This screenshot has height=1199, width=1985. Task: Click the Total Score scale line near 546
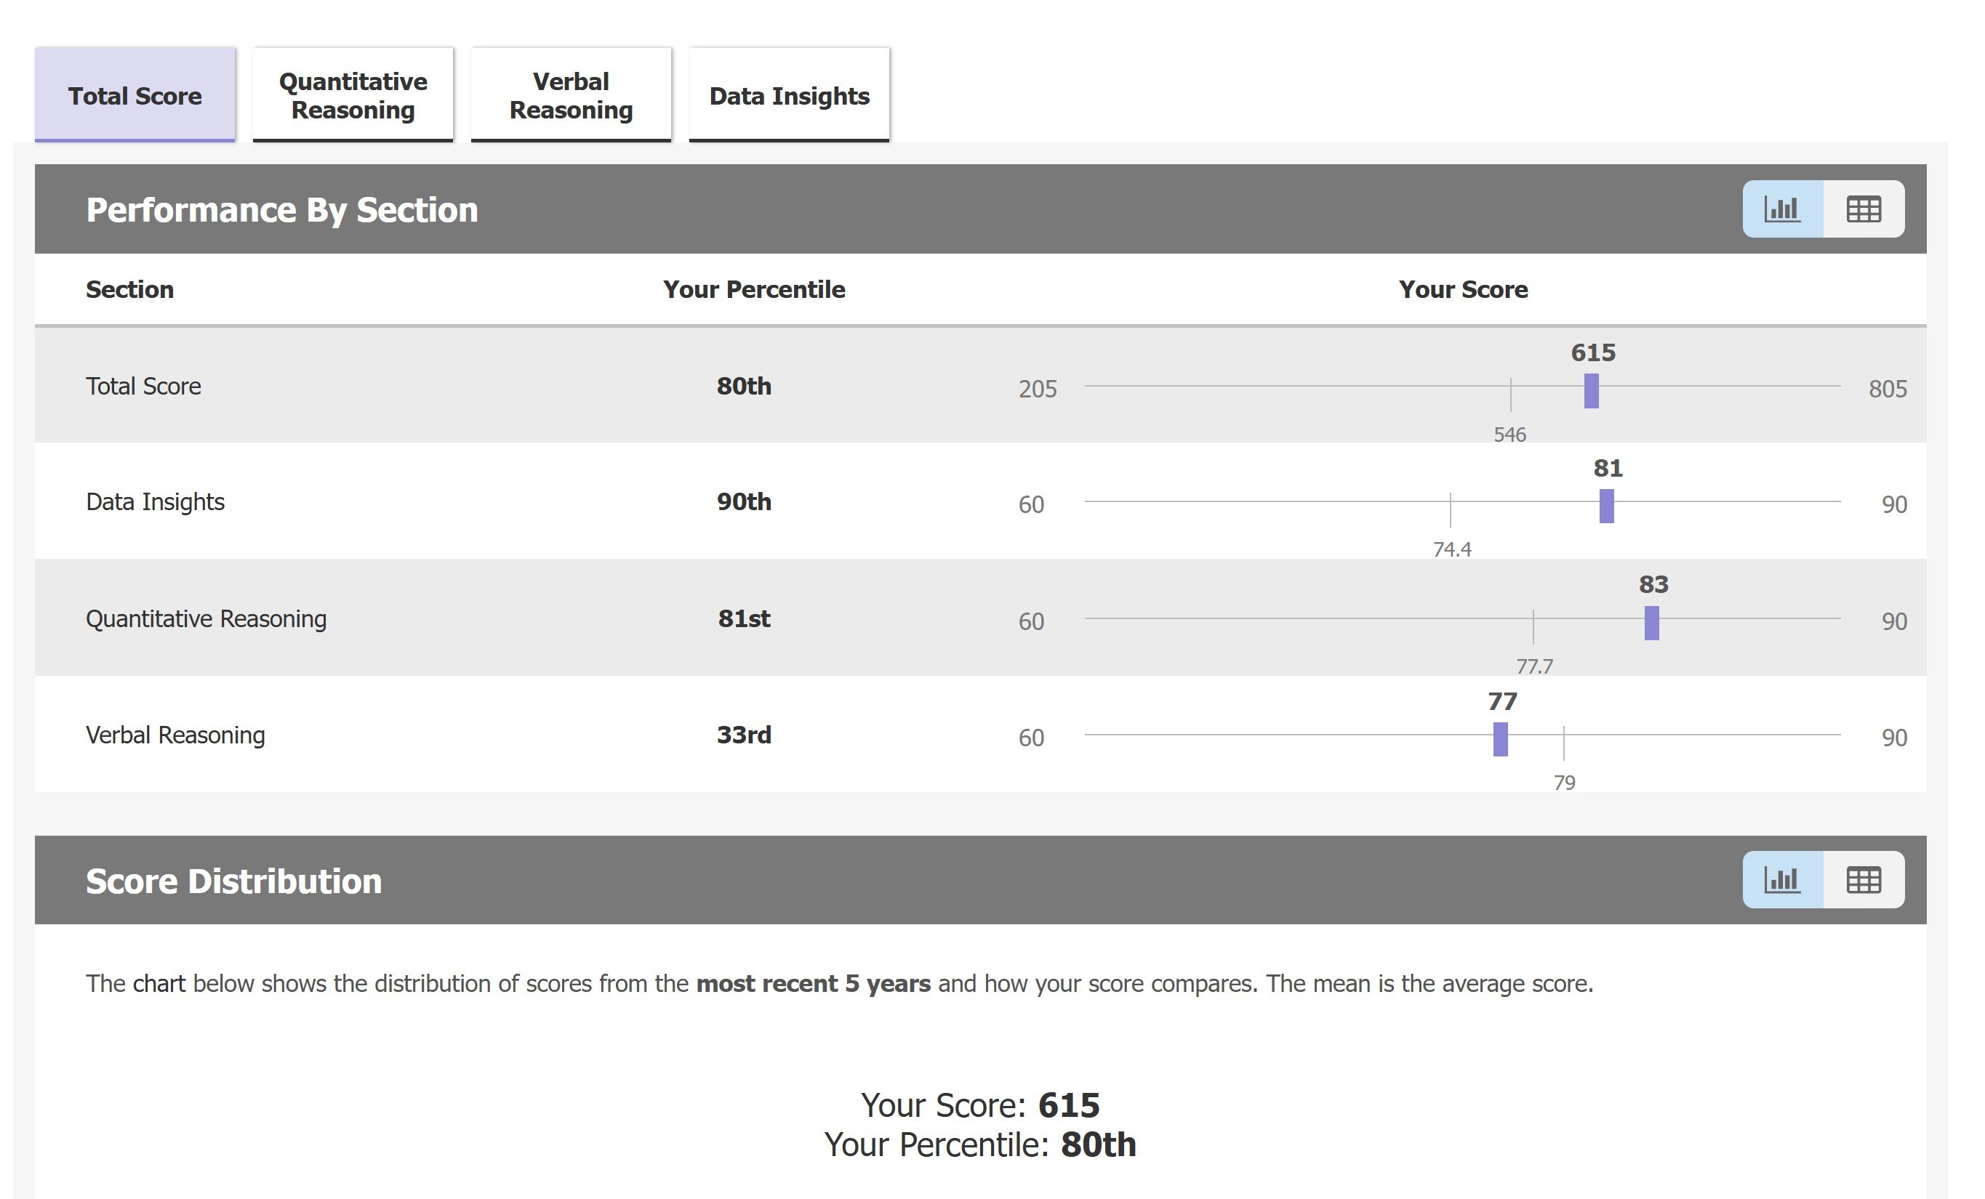click(x=1509, y=386)
